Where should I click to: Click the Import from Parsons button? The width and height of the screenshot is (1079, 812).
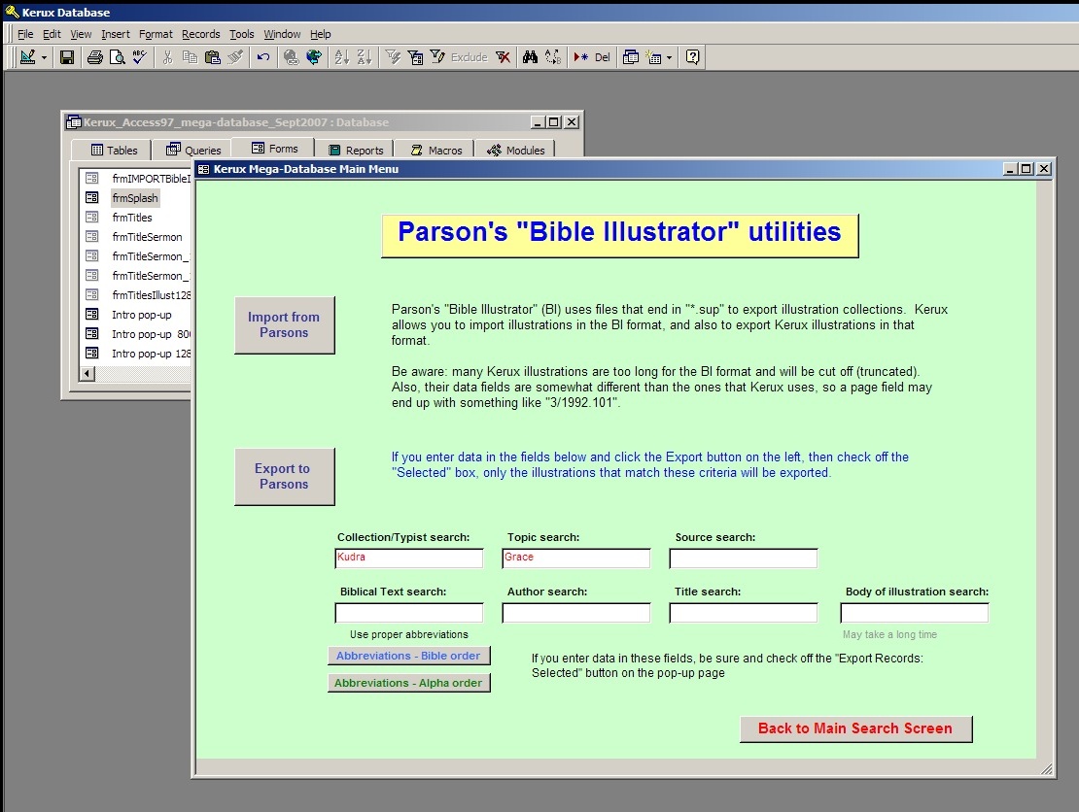pyautogui.click(x=284, y=325)
